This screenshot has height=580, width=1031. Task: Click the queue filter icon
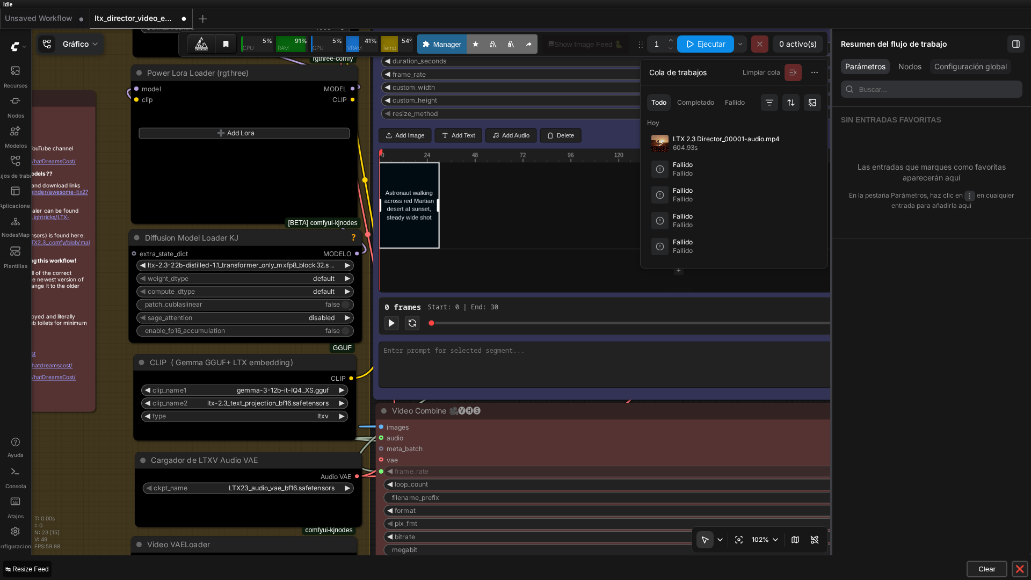pos(769,103)
